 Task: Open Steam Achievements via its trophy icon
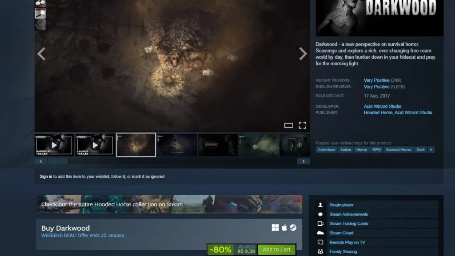coord(320,214)
